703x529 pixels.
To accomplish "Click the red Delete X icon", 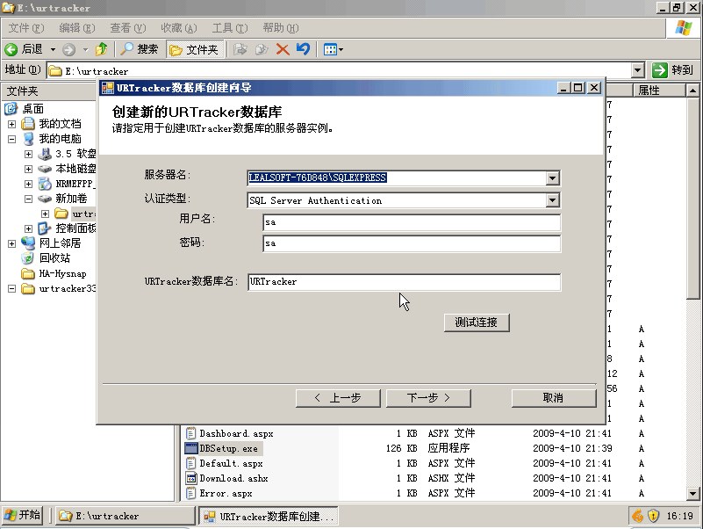I will coord(283,49).
